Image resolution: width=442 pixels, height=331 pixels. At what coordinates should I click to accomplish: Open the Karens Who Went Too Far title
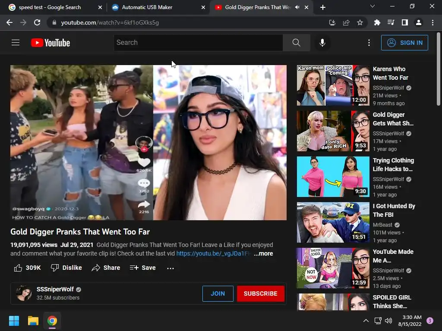pos(390,73)
